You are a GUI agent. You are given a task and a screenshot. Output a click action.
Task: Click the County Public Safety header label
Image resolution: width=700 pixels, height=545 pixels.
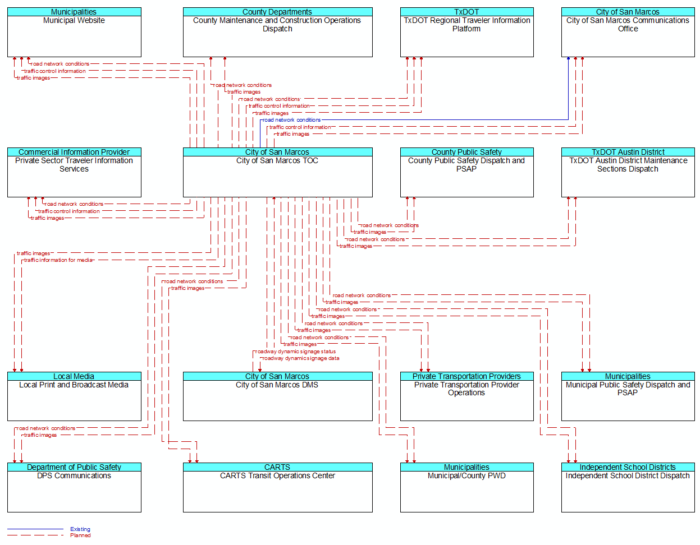(466, 152)
